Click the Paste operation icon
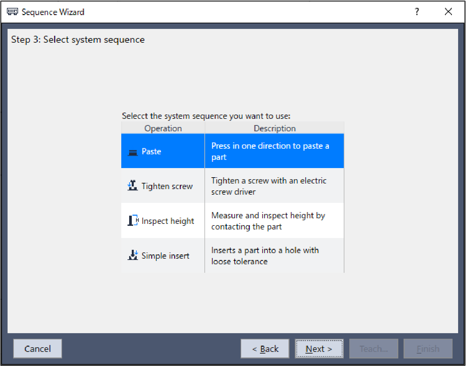 pyautogui.click(x=132, y=152)
